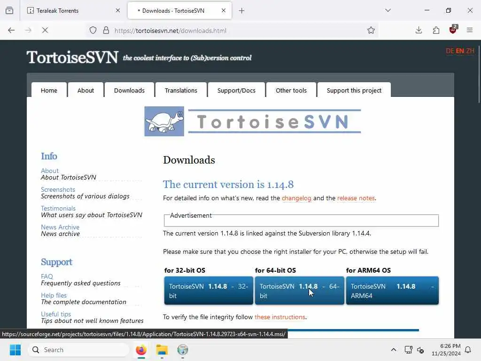Open the muted volume tray icon
The image size is (481, 361).
click(x=420, y=350)
